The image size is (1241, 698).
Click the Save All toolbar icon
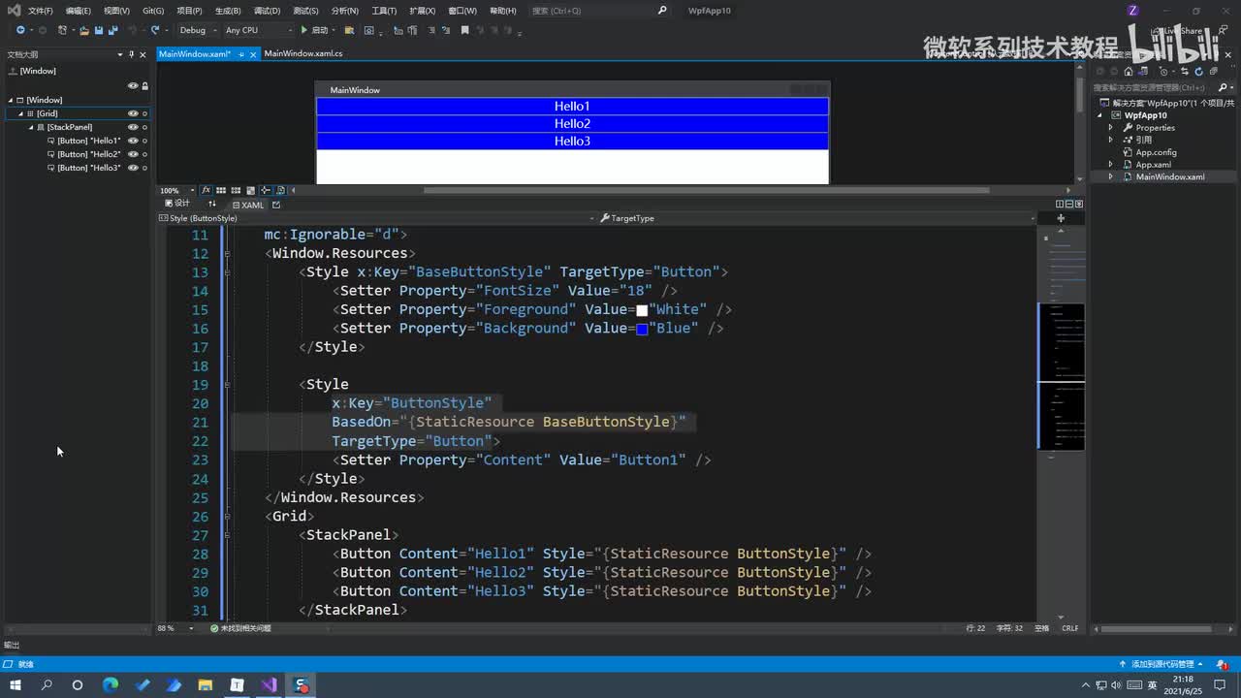pos(112,30)
